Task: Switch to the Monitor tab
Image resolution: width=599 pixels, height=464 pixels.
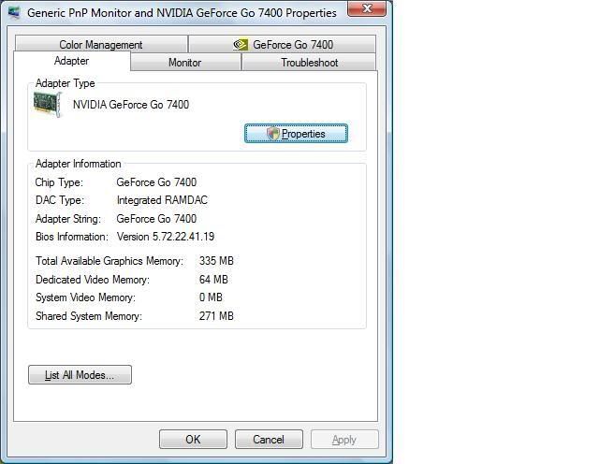Action: [185, 63]
